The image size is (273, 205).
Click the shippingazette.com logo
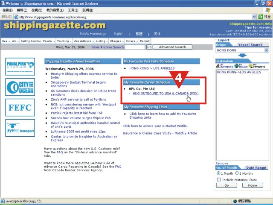coord(55,26)
